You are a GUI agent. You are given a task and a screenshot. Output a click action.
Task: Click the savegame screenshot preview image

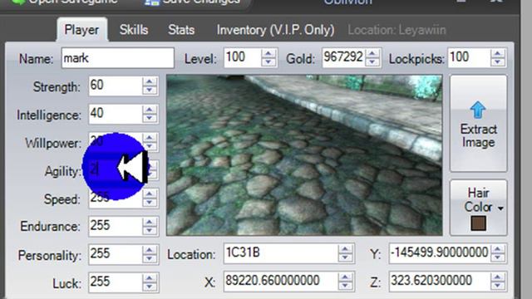coord(304,155)
